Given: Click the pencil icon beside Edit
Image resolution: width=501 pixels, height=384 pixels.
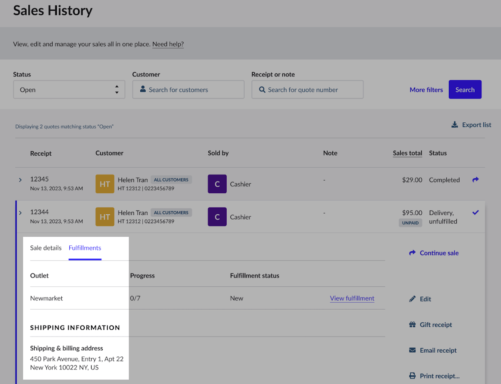Looking at the screenshot, I should (412, 299).
